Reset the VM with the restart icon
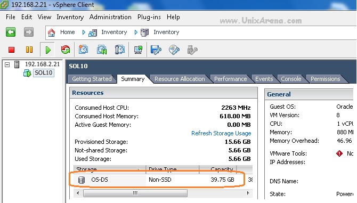Viewport: 357px width, 203px height. coord(66,50)
